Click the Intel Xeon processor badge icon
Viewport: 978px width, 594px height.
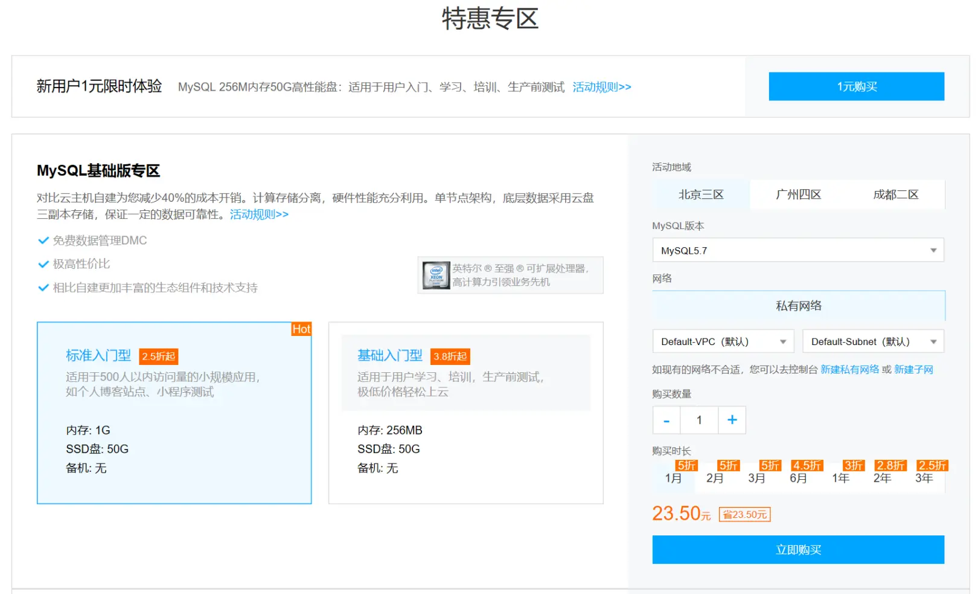pyautogui.click(x=436, y=275)
